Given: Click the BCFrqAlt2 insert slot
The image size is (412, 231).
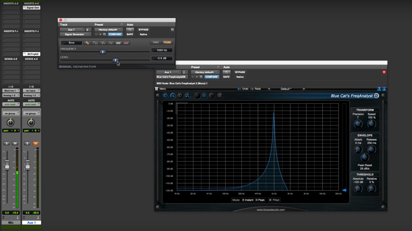Looking at the screenshot, I should coord(32,54).
